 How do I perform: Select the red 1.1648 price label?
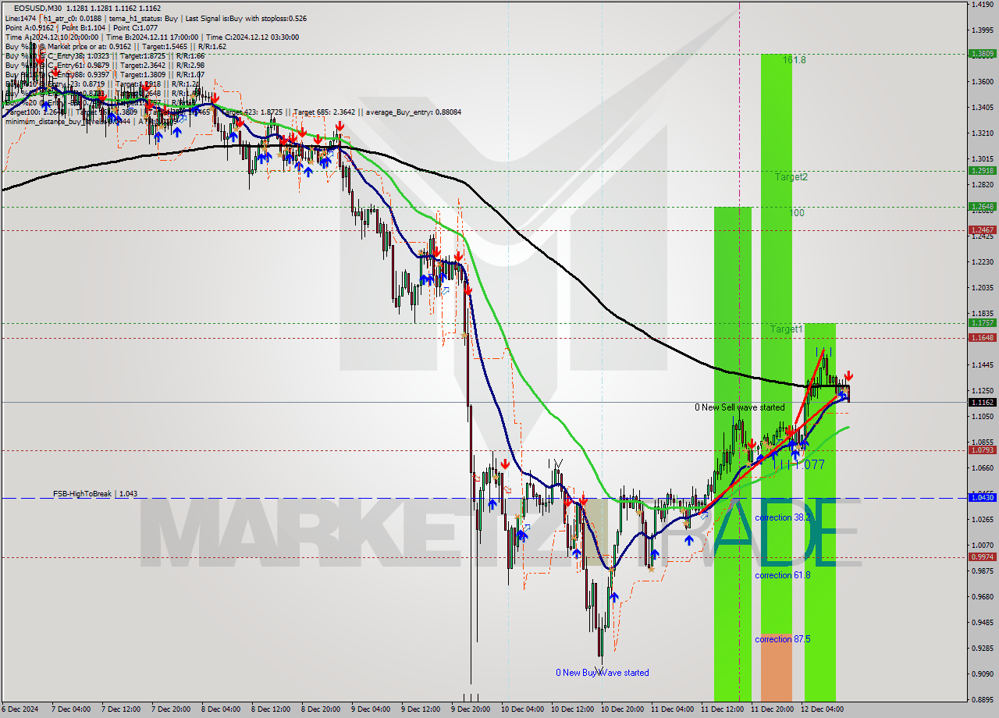coord(982,337)
